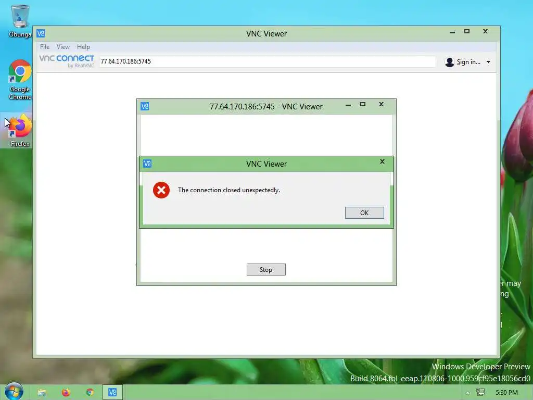Click "The connection closed unexpectedly." message
The width and height of the screenshot is (533, 400).
tap(229, 190)
